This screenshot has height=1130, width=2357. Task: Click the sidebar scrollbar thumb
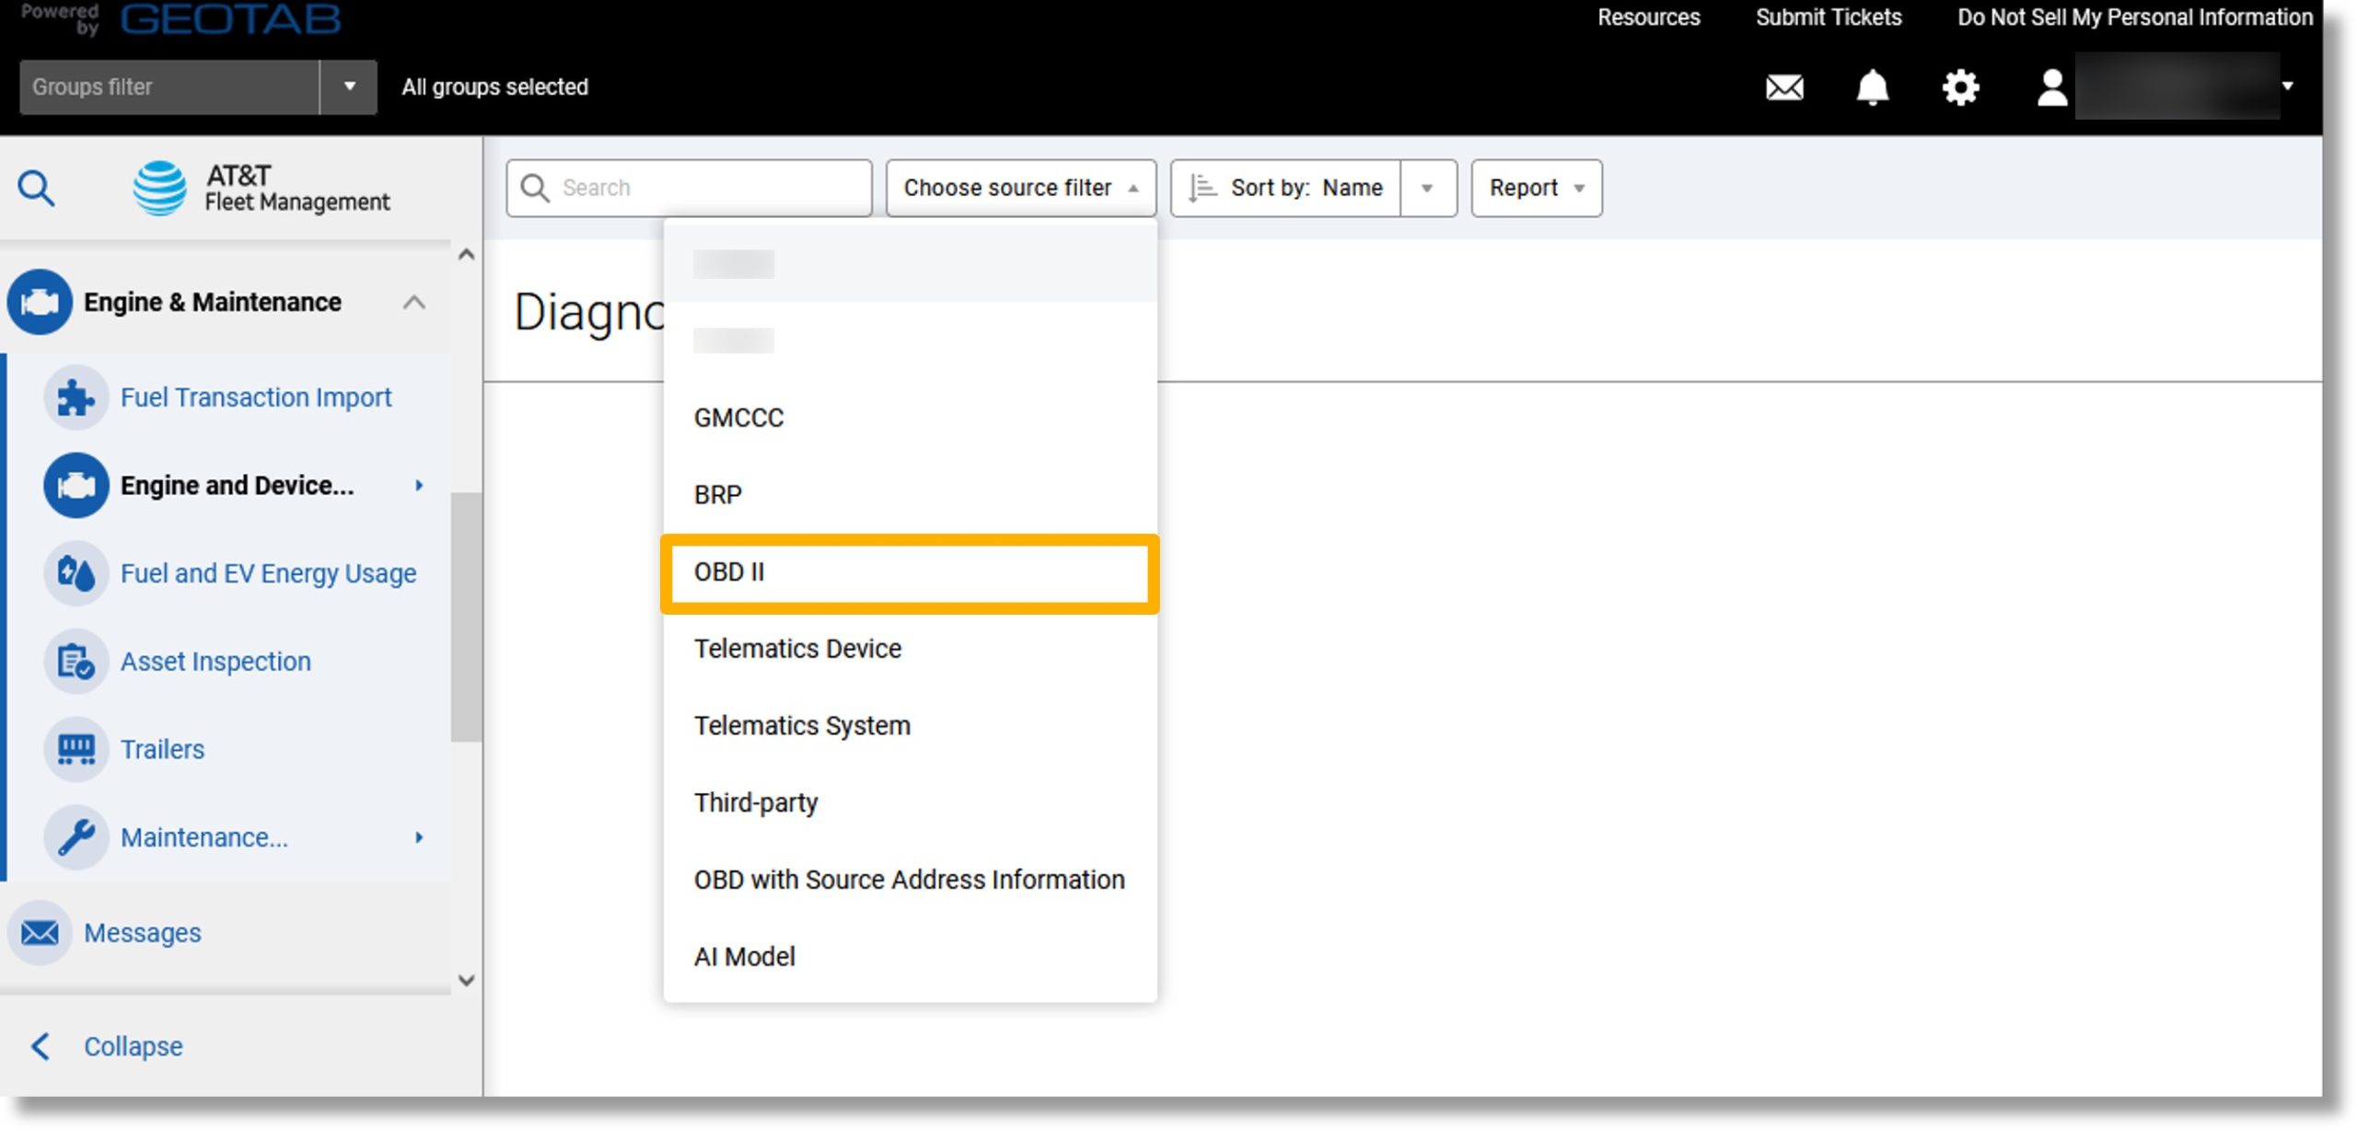[466, 617]
